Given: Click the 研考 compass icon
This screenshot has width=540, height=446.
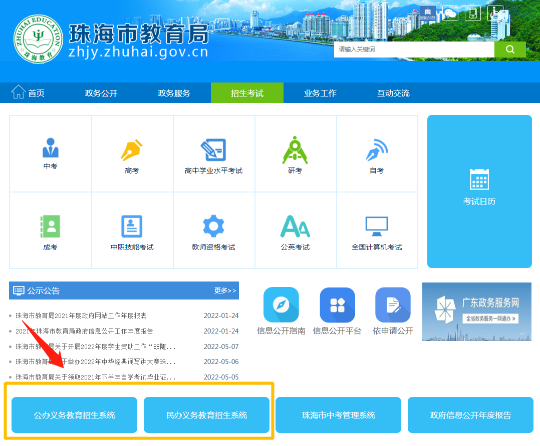Looking at the screenshot, I should (x=295, y=150).
